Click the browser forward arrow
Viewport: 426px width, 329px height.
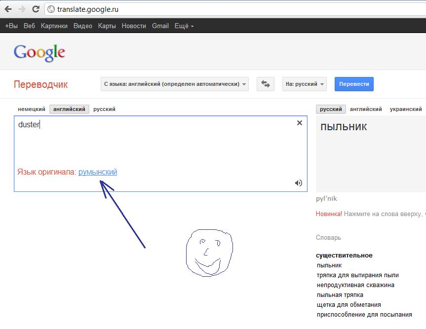pyautogui.click(x=22, y=9)
